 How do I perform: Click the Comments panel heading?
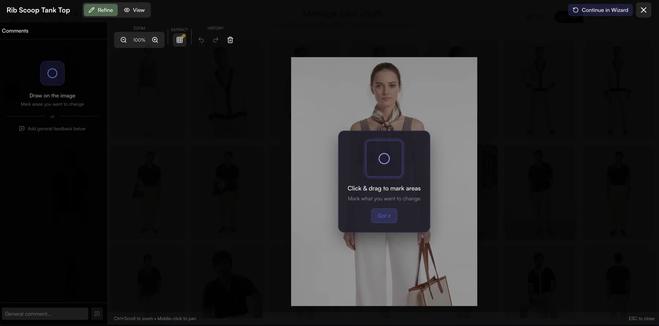coord(15,31)
